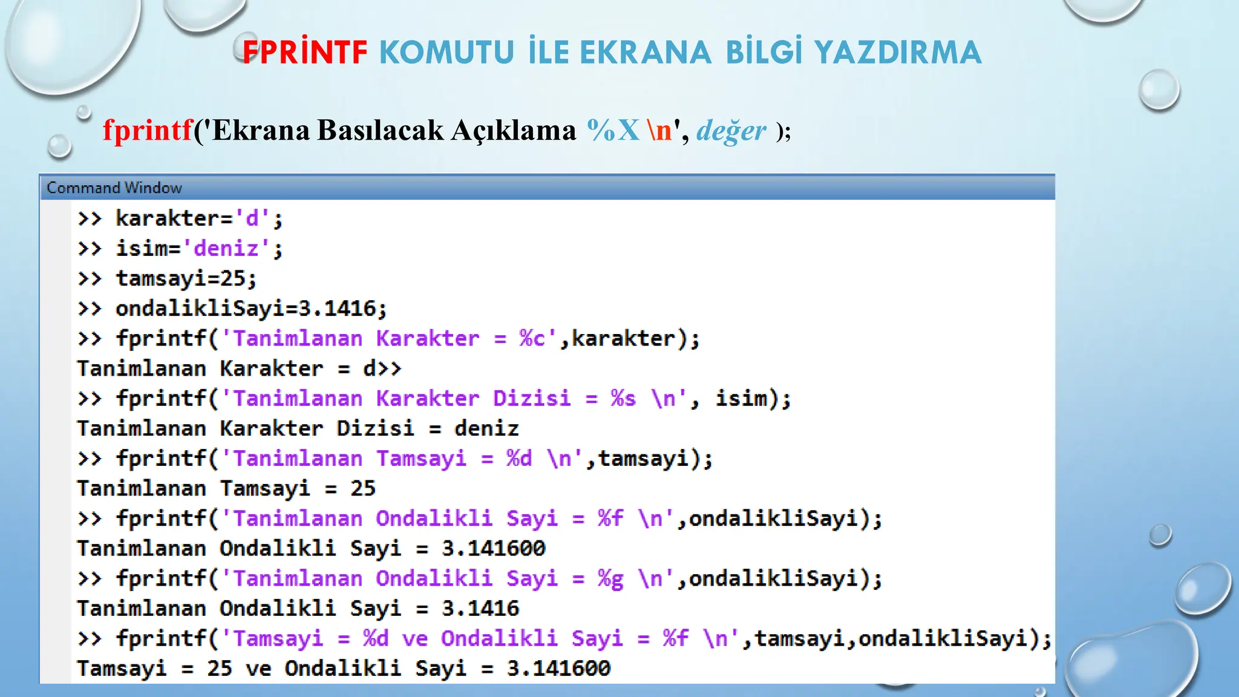
Task: Click the blue '%X' format placeholder
Action: click(613, 130)
